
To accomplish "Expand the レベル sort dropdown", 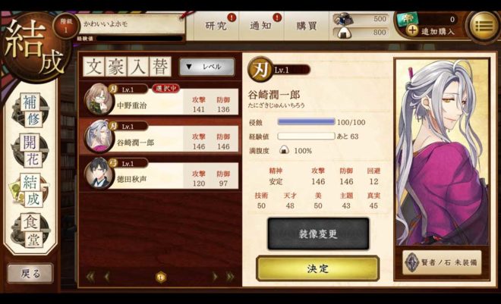I will point(207,67).
